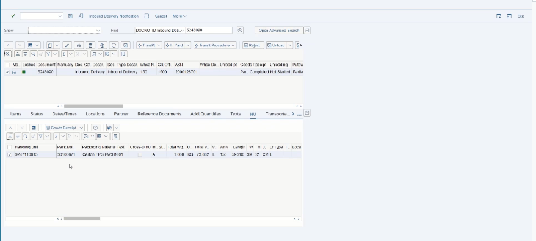Click Filter funnel icon in upper grid toolbar
Viewport: 536px width, 241px height.
tap(49, 54)
